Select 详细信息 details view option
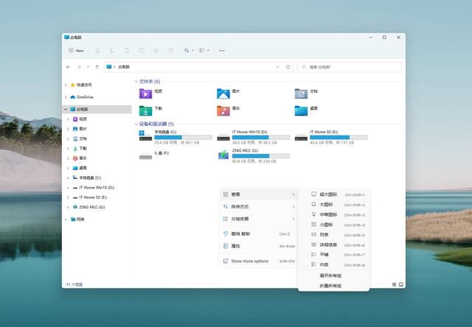The image size is (472, 327). pos(328,245)
